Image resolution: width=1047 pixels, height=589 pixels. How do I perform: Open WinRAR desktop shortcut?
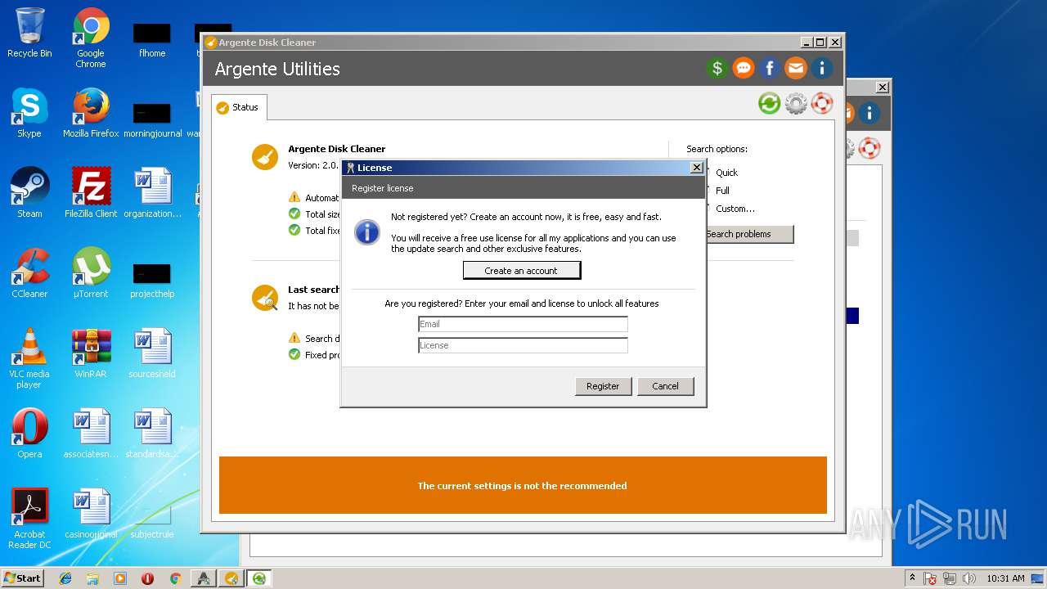click(x=91, y=353)
